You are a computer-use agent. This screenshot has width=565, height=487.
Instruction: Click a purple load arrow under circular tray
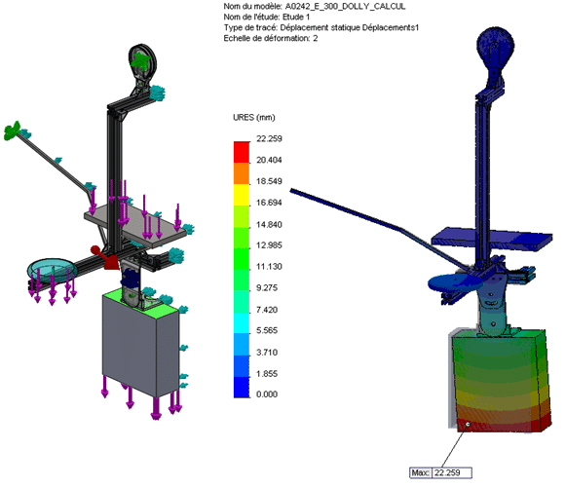tap(53, 286)
